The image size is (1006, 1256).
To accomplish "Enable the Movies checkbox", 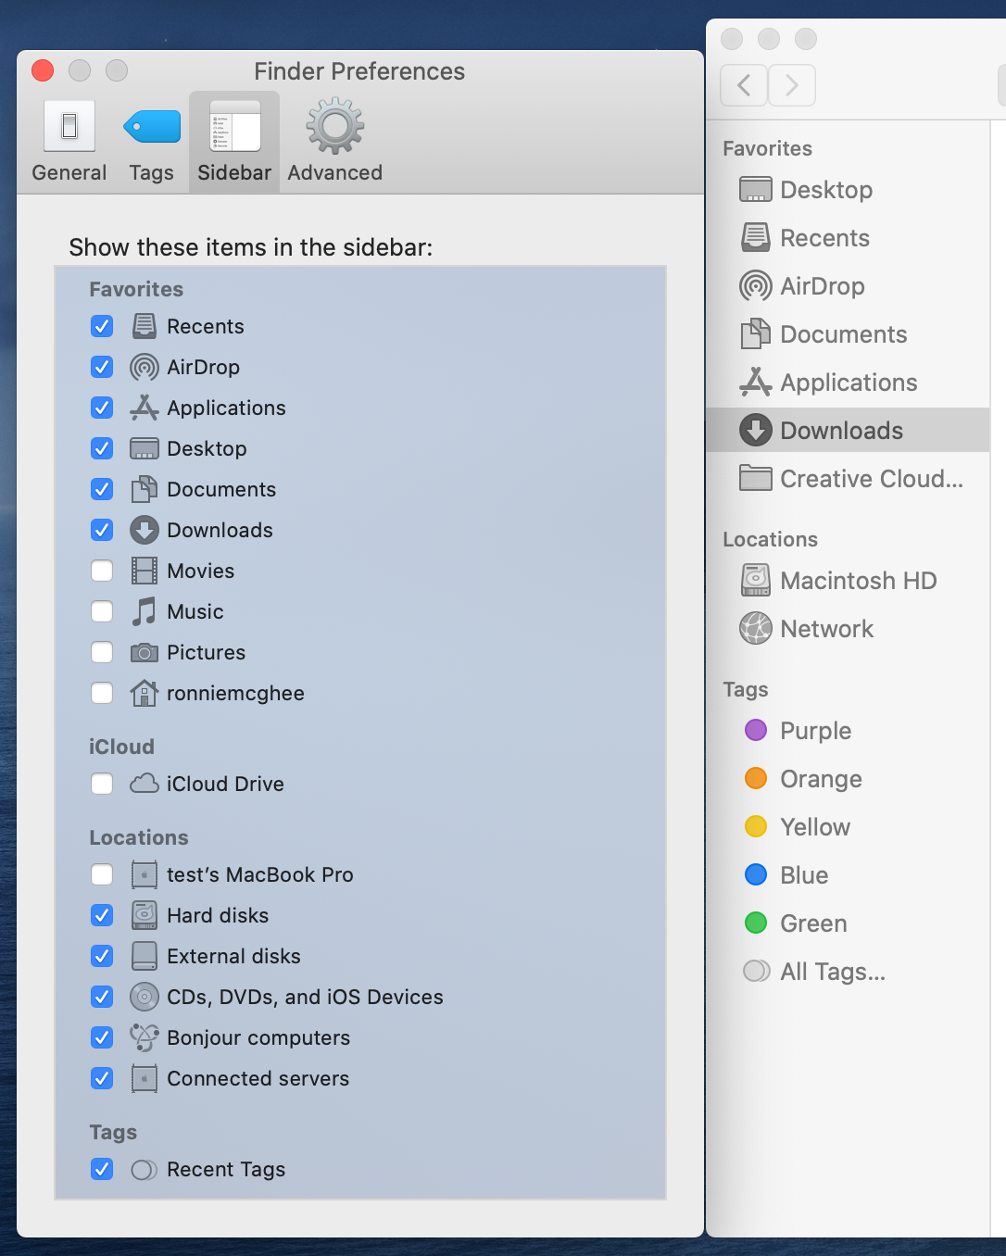I will point(102,571).
